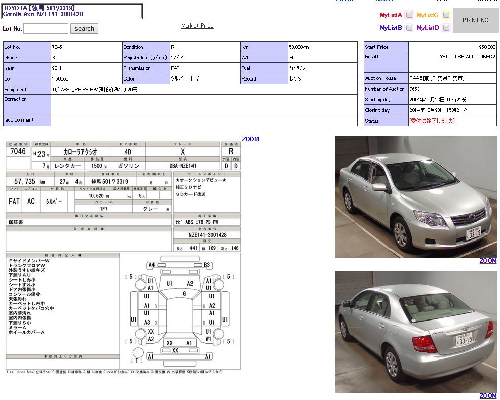The width and height of the screenshot is (500, 400).
Task: Click the MyListA red label
Action: [391, 15]
